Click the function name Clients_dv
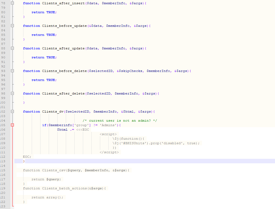 pyautogui.click(x=52, y=112)
